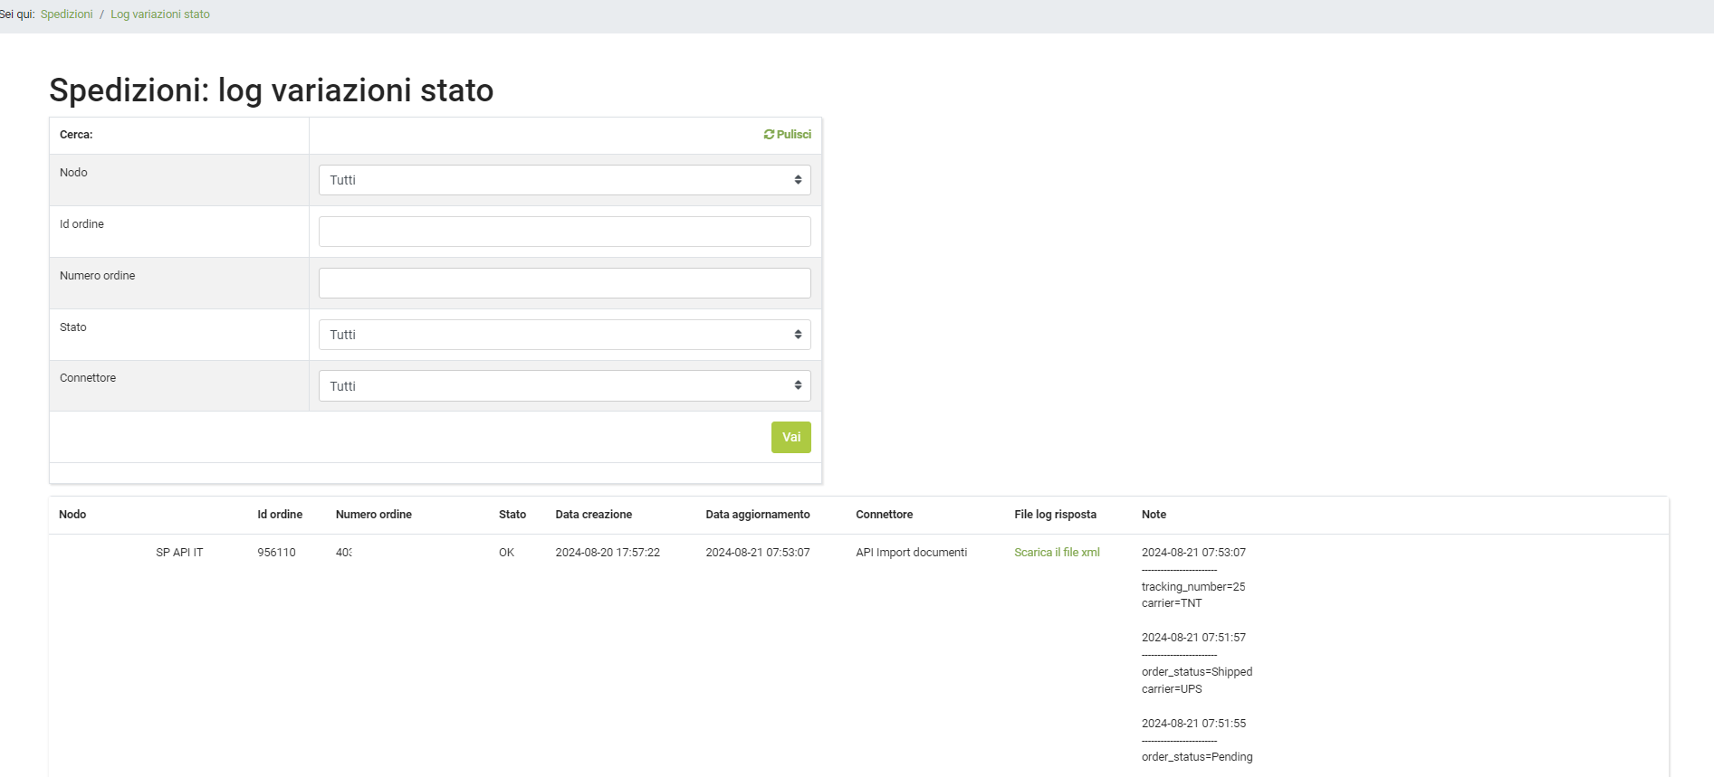This screenshot has height=777, width=1714.
Task: Click into the Numero ordine text field
Action: 564,283
